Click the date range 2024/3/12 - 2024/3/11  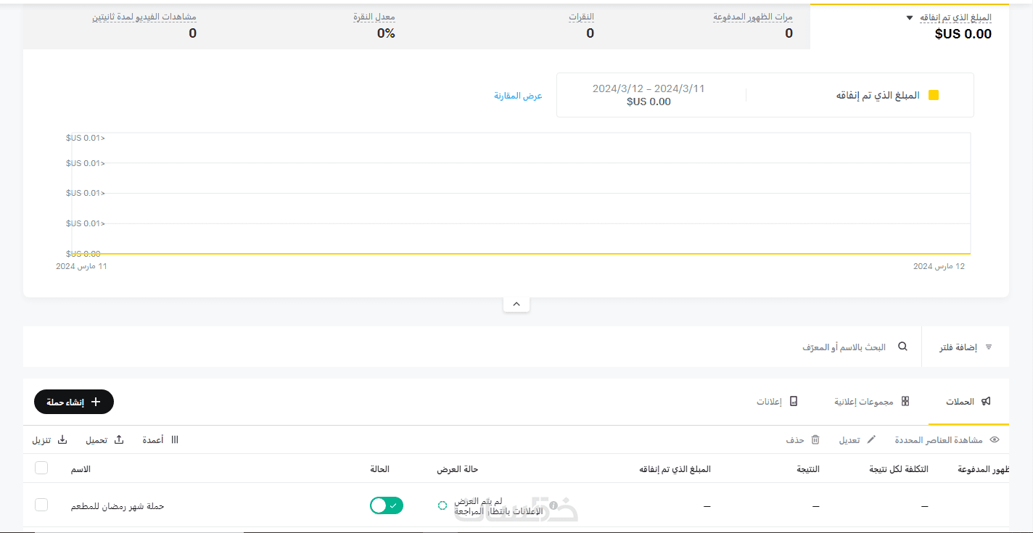pos(649,88)
